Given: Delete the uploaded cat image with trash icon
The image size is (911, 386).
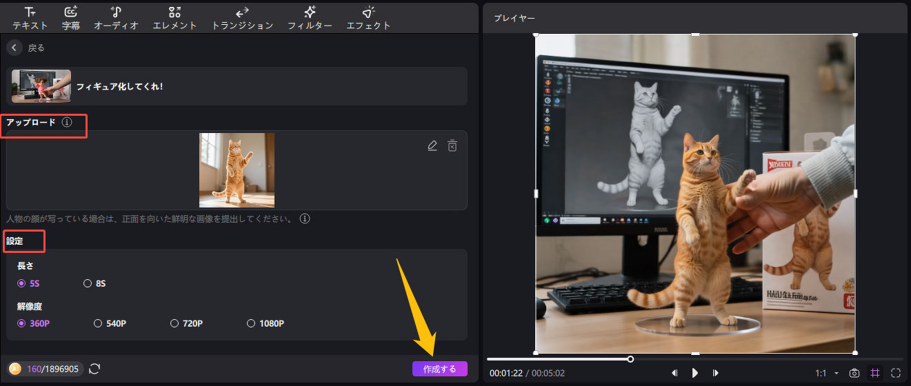Looking at the screenshot, I should pos(452,145).
